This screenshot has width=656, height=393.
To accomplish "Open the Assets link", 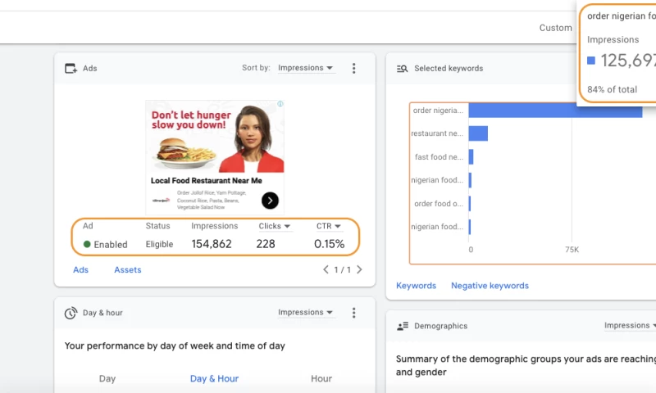I will (x=128, y=270).
